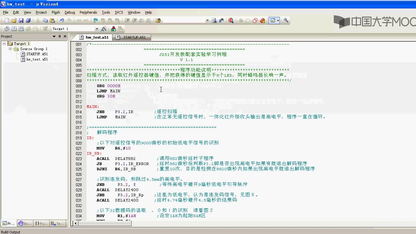
Task: Indent the selected lines icon
Action: click(x=127, y=20)
